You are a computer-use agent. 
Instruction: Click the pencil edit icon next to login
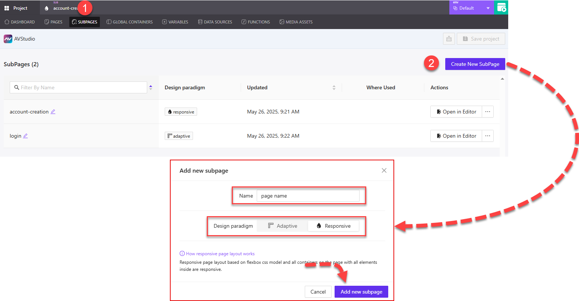(x=26, y=136)
